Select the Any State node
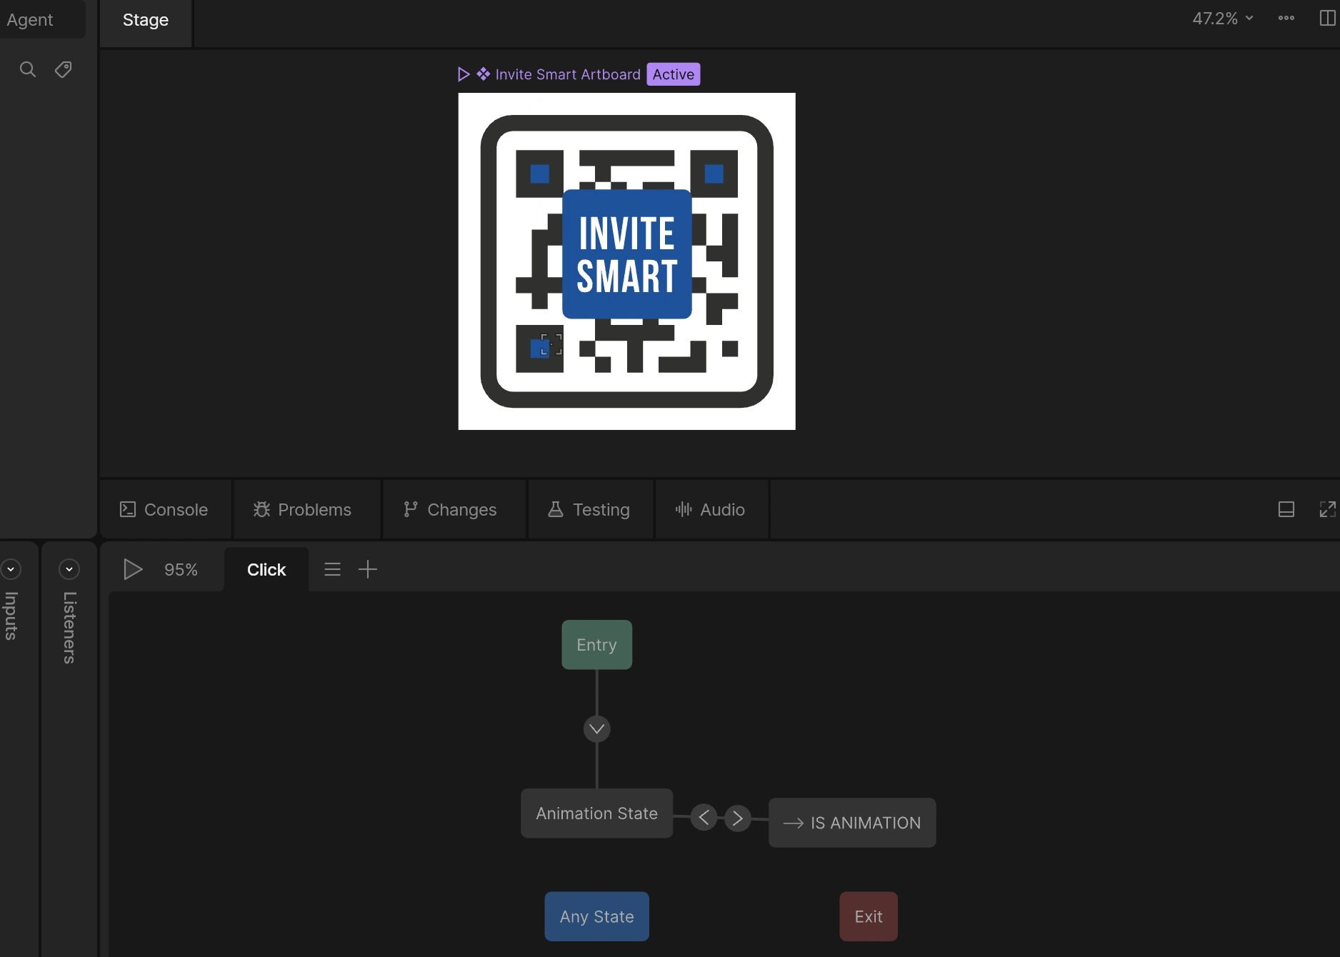The width and height of the screenshot is (1340, 957). pos(597,916)
